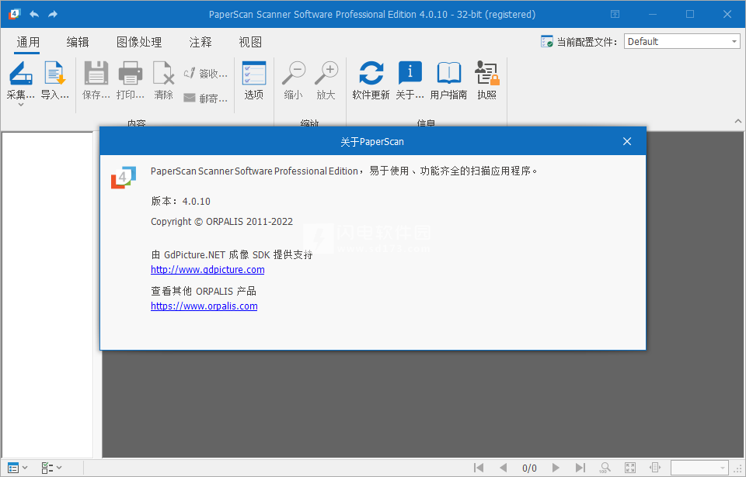Click the Zoom Out (缩小) magnifier

294,74
